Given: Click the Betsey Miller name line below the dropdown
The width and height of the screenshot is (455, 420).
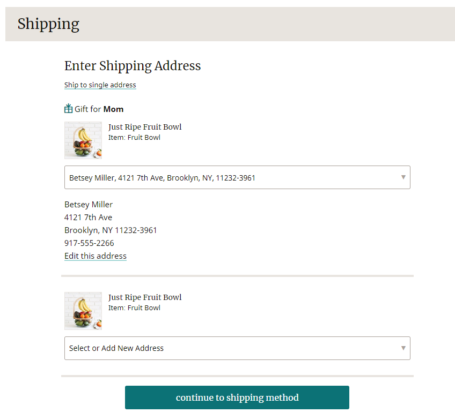Looking at the screenshot, I should (89, 205).
